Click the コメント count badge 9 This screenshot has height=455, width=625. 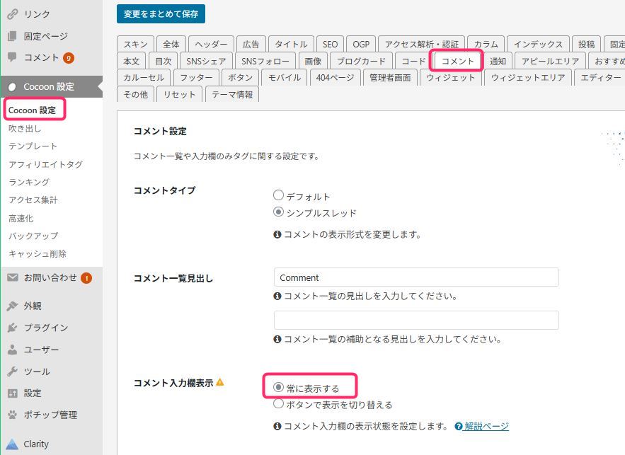tap(69, 58)
